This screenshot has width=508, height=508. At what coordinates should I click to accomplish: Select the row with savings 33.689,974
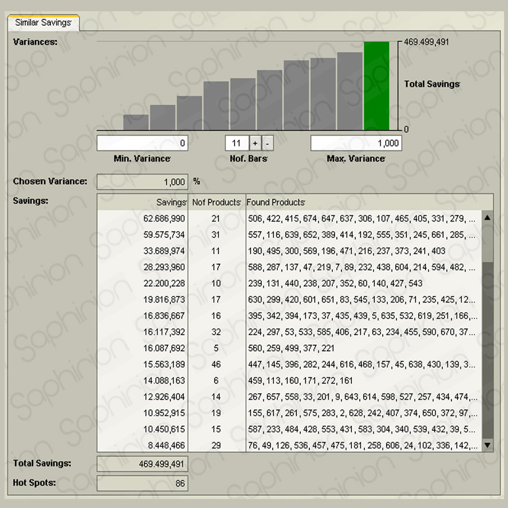286,251
